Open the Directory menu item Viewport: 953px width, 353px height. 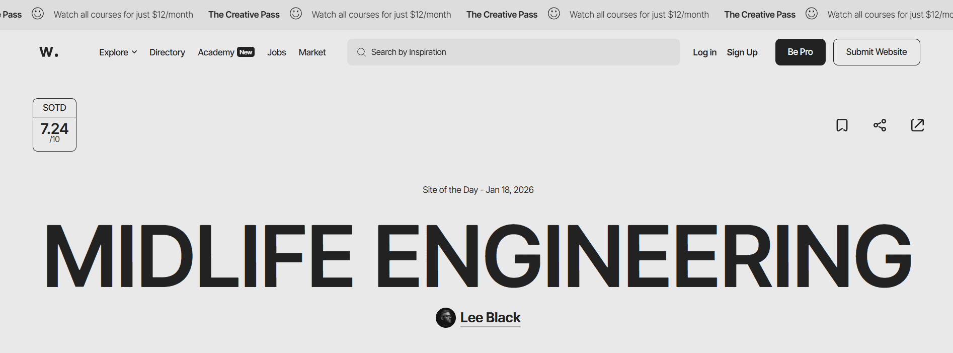coord(167,52)
